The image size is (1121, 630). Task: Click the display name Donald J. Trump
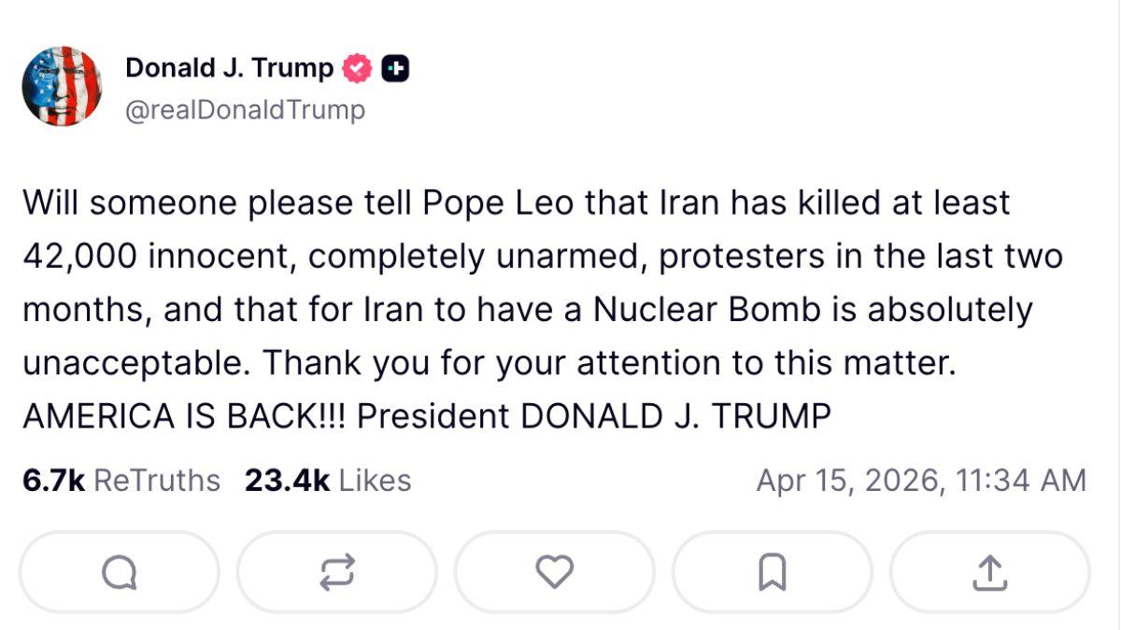pos(227,66)
